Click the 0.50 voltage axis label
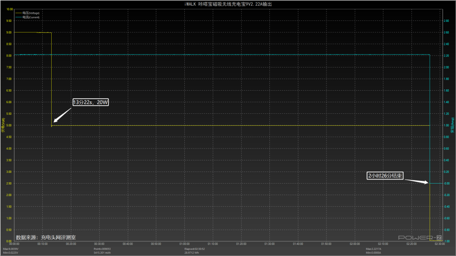Image resolution: width=456 pixels, height=256 pixels. 9,230
